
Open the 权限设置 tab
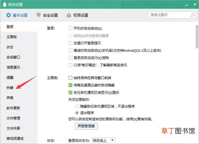coord(78,15)
